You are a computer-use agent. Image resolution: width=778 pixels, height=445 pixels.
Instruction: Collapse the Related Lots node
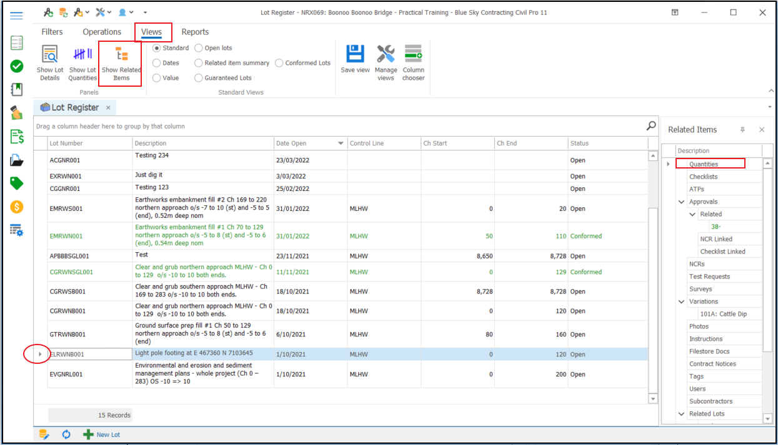[682, 414]
